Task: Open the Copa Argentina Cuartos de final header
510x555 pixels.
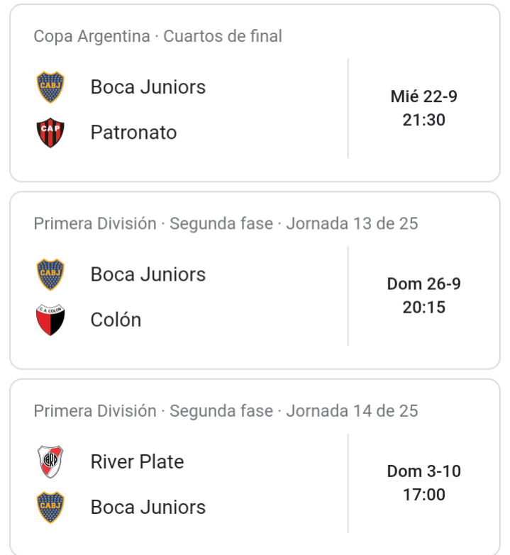Action: click(x=157, y=36)
